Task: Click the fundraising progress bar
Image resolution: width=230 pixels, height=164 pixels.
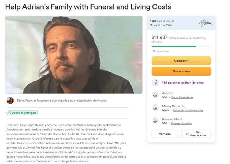Action: pyautogui.click(x=181, y=47)
